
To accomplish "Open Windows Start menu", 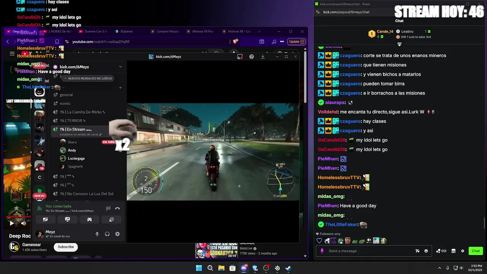I will click(199, 268).
